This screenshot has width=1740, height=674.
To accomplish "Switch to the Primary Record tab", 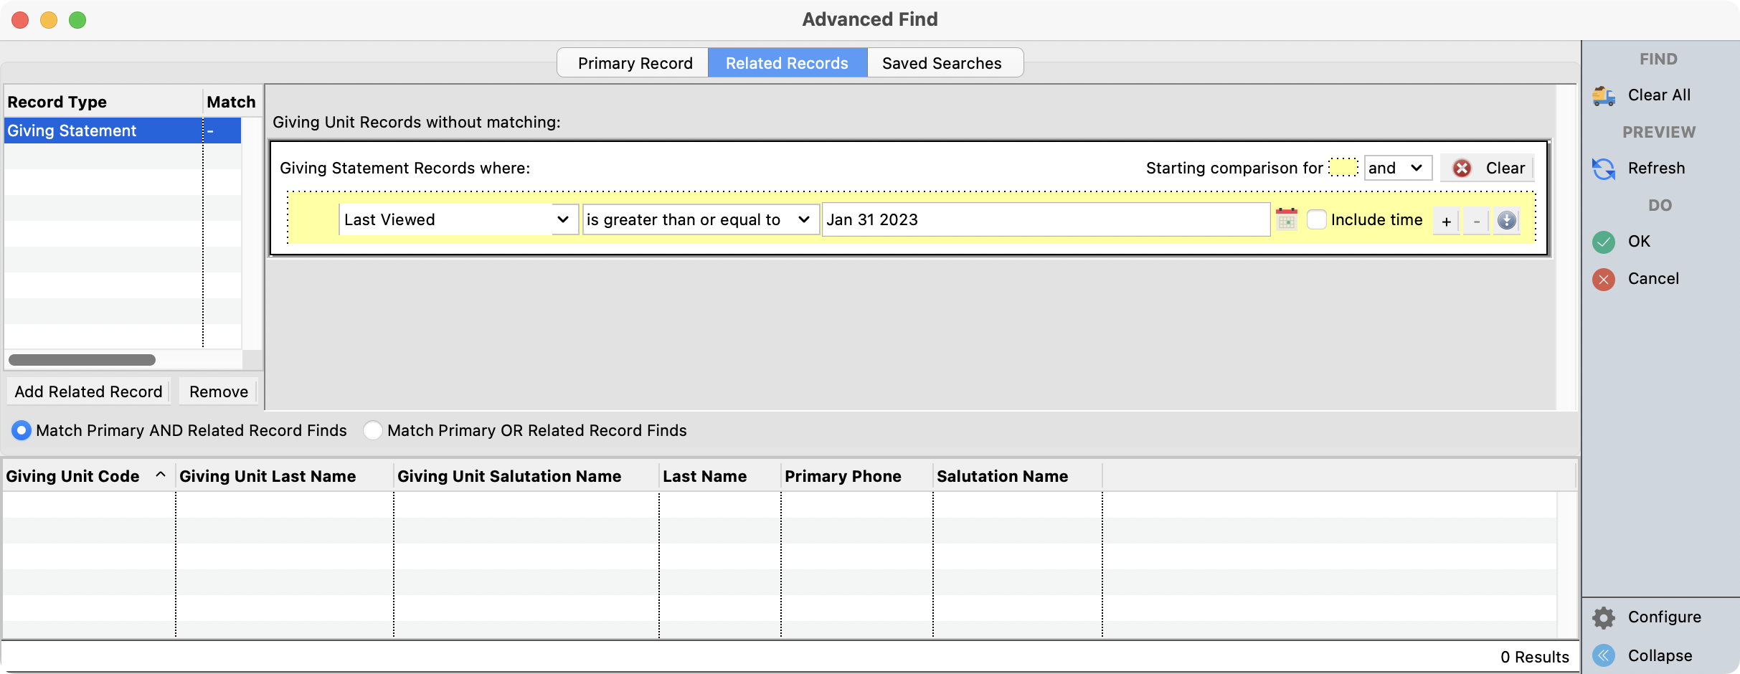I will [634, 63].
